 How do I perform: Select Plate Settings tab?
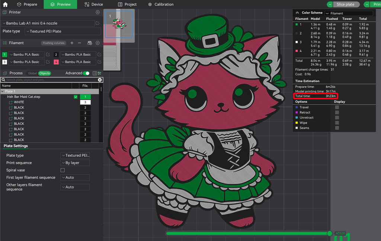tap(16, 146)
